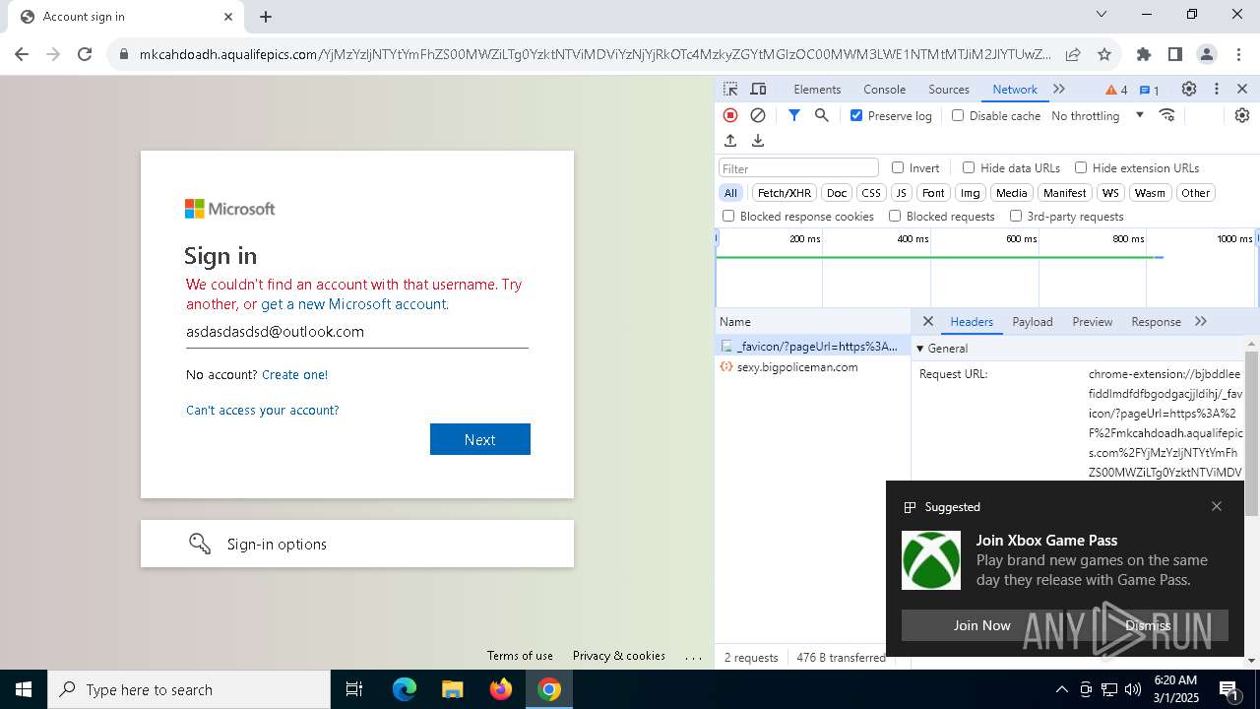Open Chrome three-dot menu

point(1238,54)
